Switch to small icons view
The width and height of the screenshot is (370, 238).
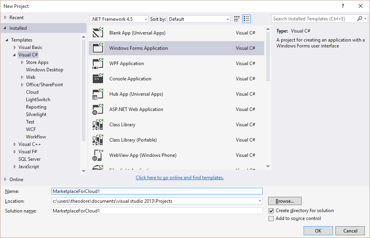coord(237,19)
